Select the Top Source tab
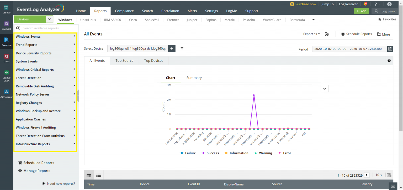The width and height of the screenshot is (403, 190). [x=124, y=61]
